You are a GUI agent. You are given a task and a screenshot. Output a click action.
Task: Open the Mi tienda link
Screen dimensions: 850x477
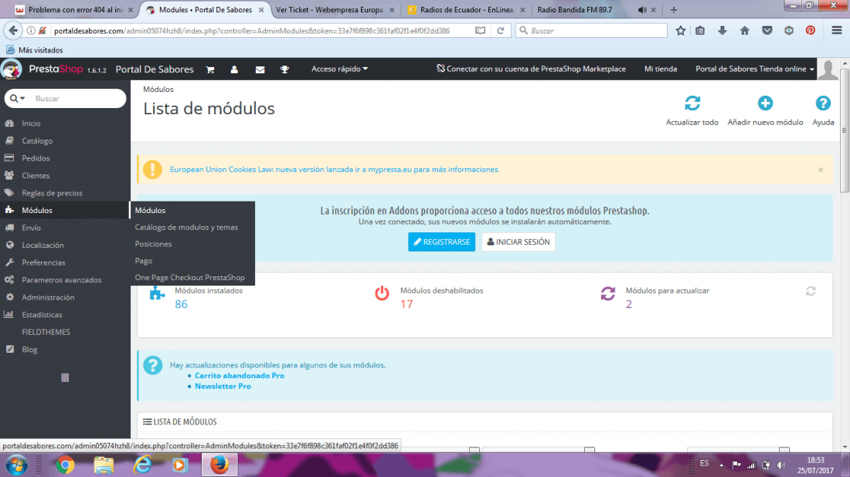point(660,69)
